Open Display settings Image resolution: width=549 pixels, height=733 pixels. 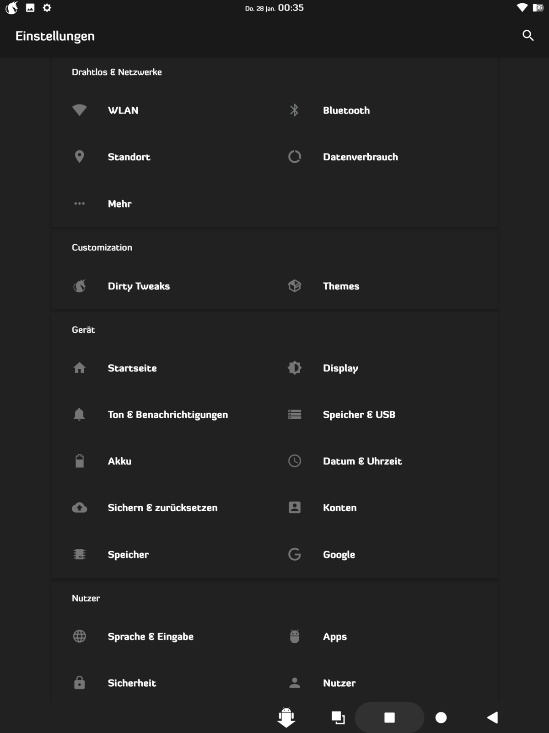point(340,368)
